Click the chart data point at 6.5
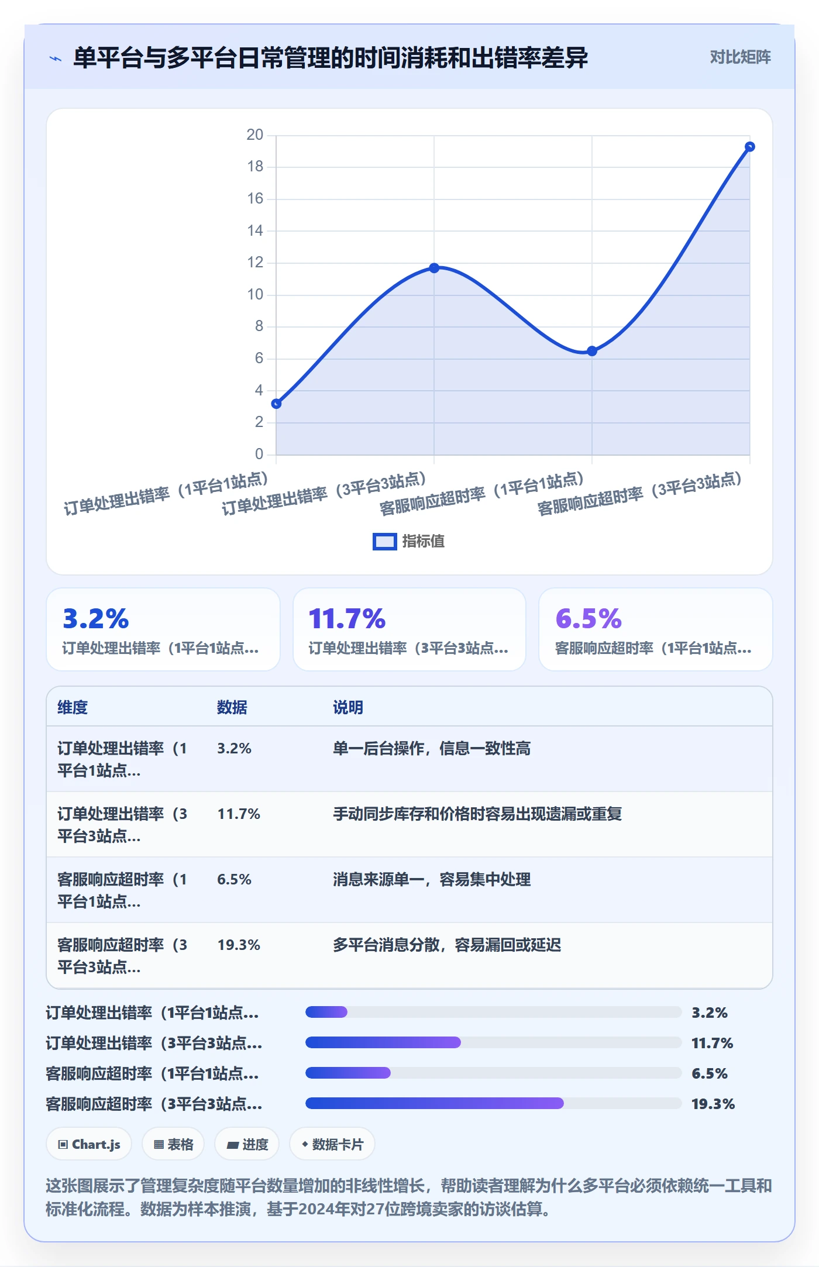819x1267 pixels. click(592, 351)
